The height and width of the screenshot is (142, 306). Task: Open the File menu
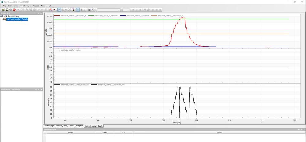(x=4, y=6)
